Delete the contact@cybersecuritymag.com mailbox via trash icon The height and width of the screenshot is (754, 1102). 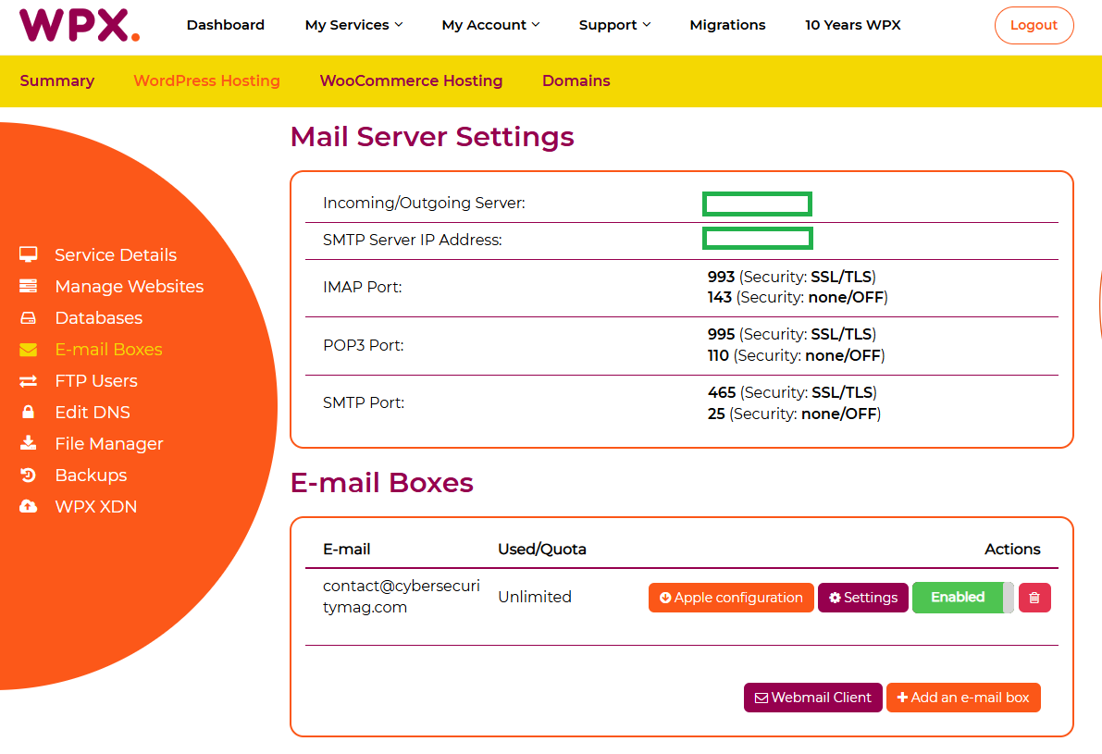[x=1034, y=598]
